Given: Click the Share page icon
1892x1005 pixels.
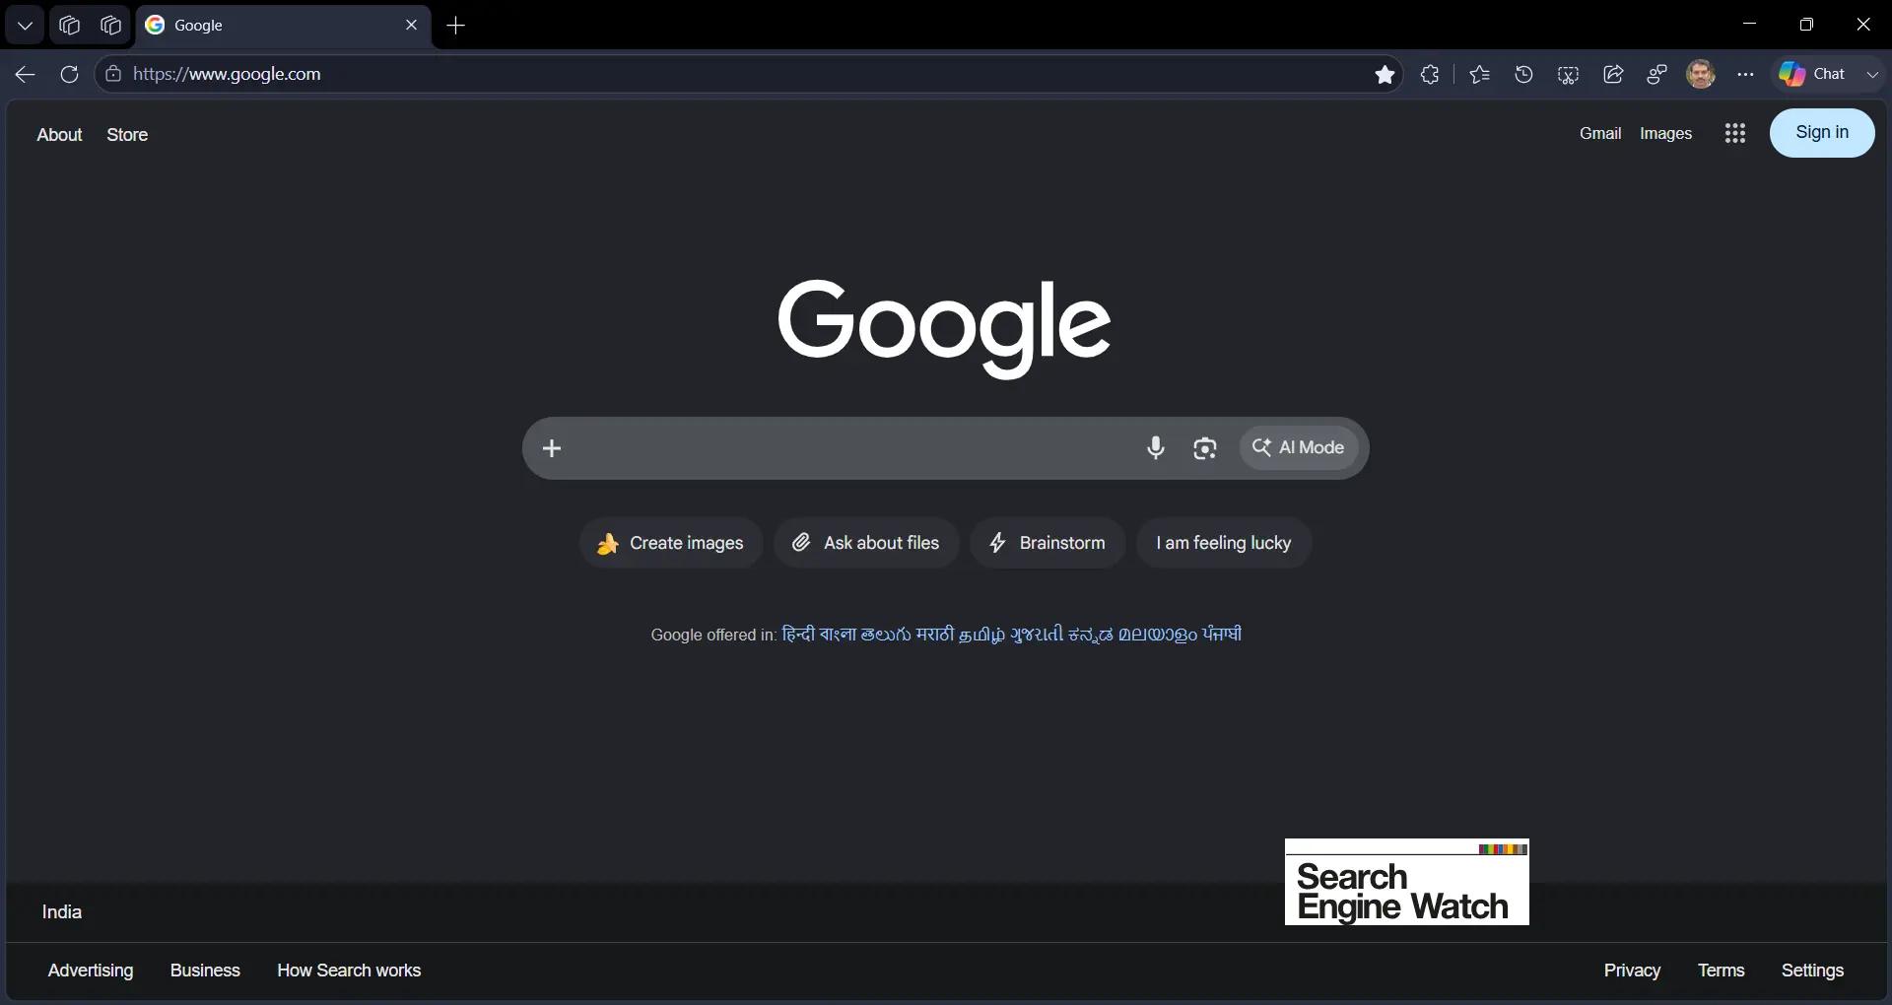Looking at the screenshot, I should pos(1613,74).
